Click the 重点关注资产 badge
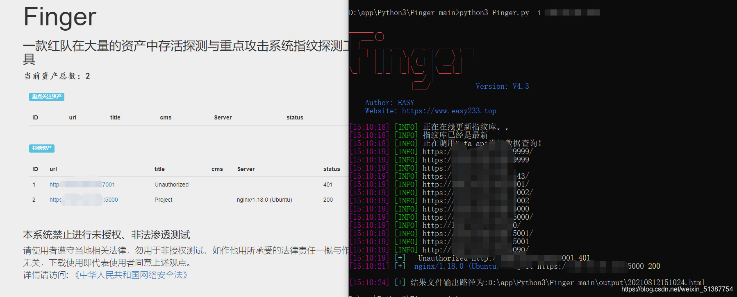This screenshot has width=737, height=297. [x=47, y=97]
